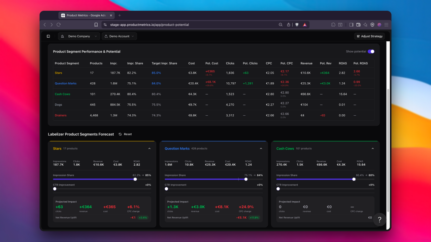Click the Reset circular arrow icon
The height and width of the screenshot is (242, 431).
pyautogui.click(x=120, y=134)
